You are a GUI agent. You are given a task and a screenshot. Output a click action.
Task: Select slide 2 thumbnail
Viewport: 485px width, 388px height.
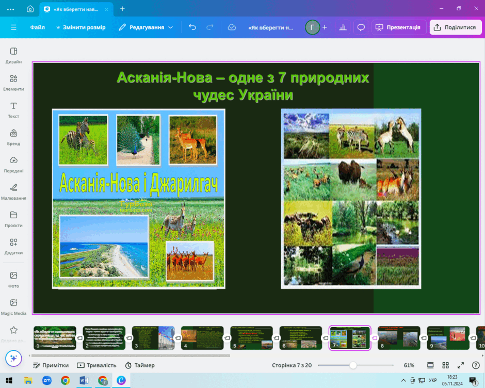tap(104, 337)
